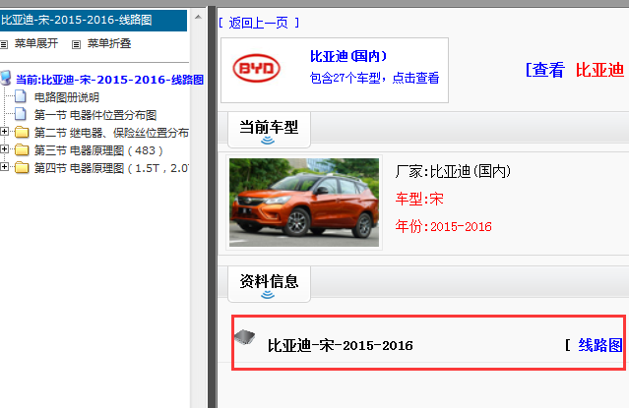Open 第一节 电器件位置分布图 tree item

95,115
